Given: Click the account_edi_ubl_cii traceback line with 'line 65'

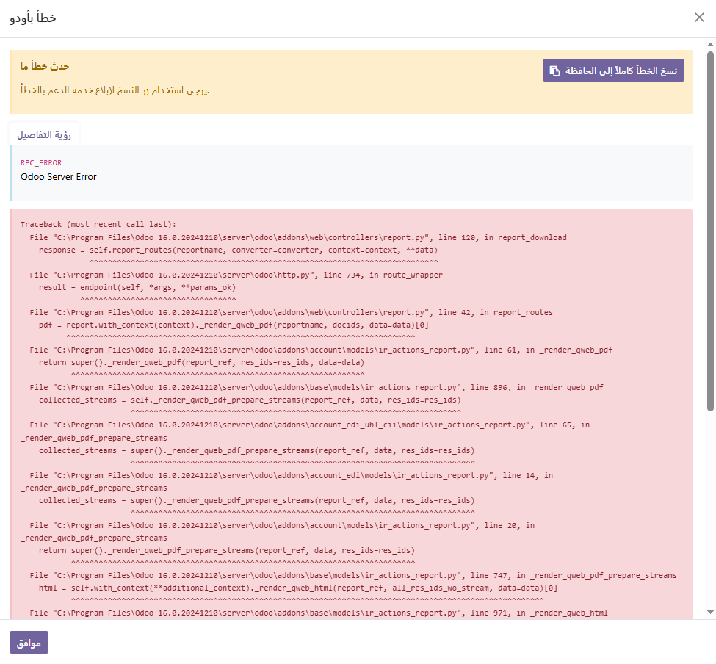Looking at the screenshot, I should tap(305, 431).
